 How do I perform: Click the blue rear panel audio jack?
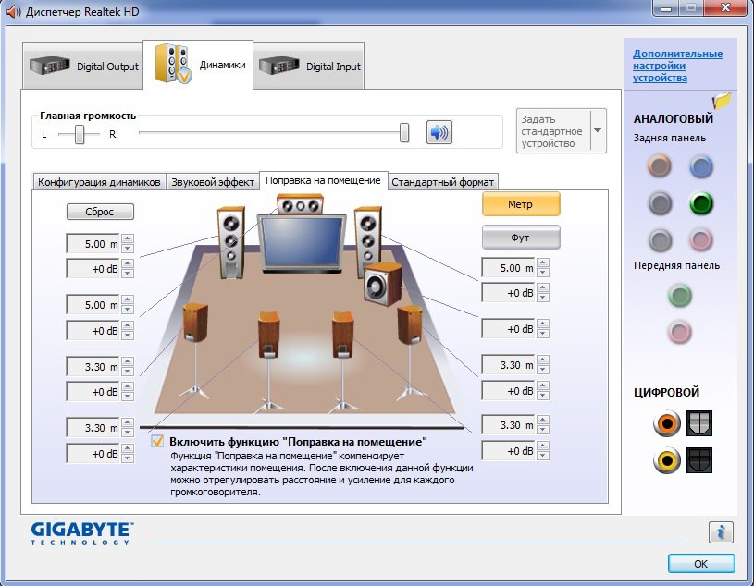701,166
